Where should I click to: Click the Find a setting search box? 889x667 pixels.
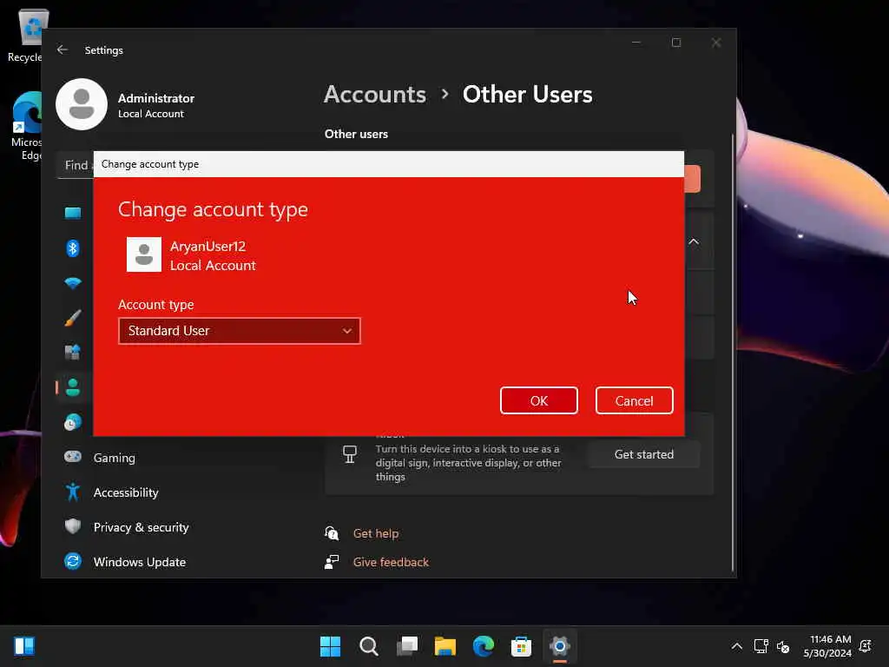(x=76, y=165)
